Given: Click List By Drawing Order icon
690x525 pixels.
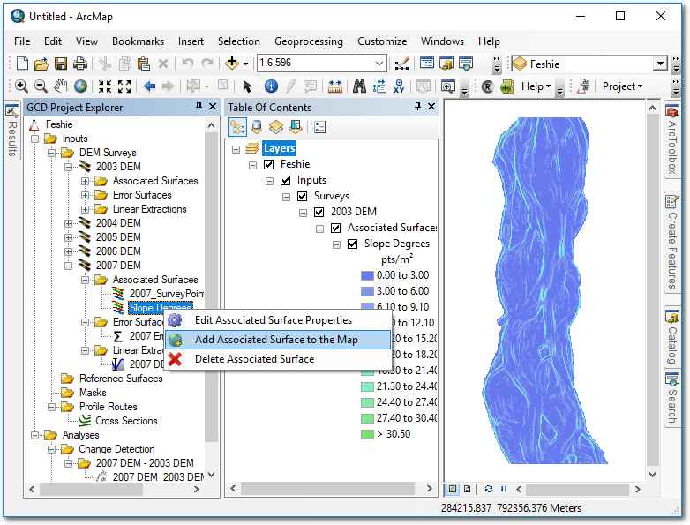Looking at the screenshot, I should point(237,128).
